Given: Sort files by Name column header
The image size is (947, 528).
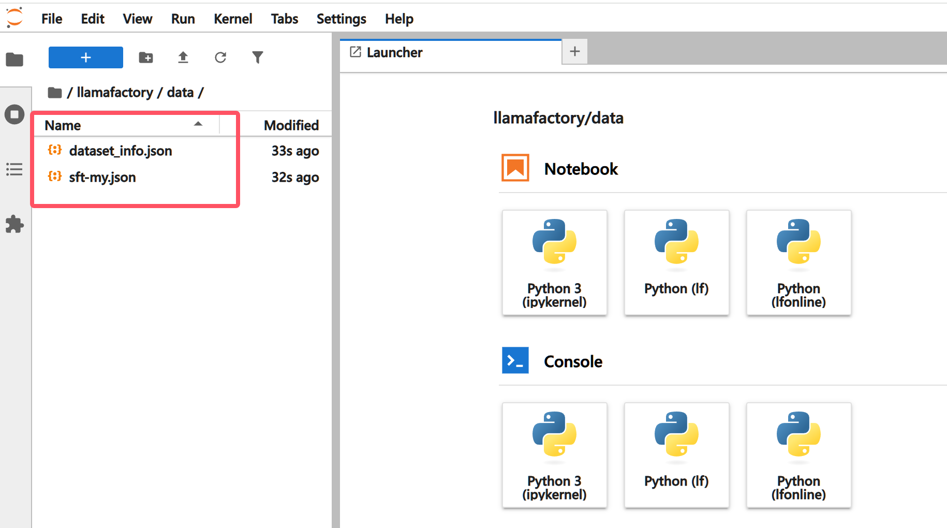Looking at the screenshot, I should pyautogui.click(x=63, y=125).
